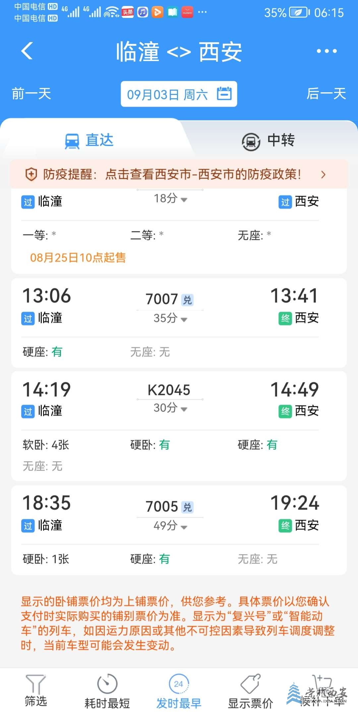Viewport: 358px width, 717px height.
Task: Go to 后一天 next day
Action: click(x=327, y=94)
